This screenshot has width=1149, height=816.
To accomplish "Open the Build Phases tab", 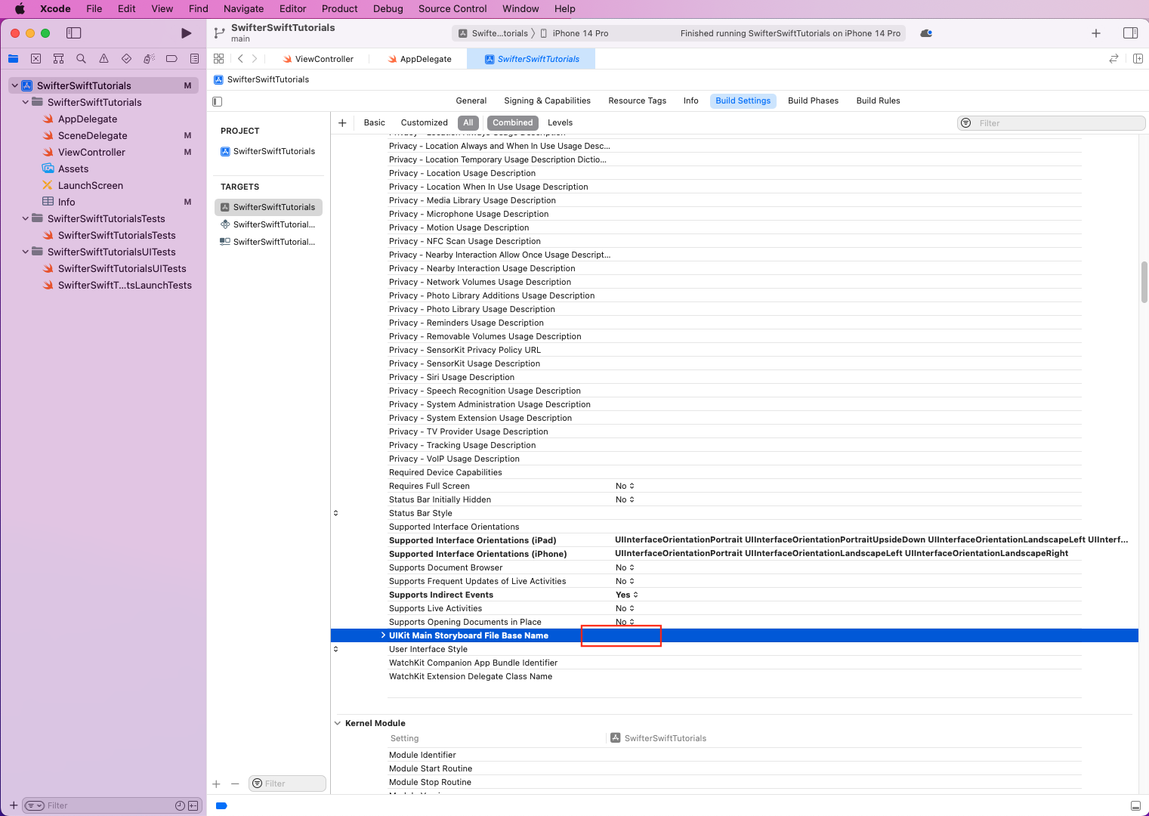I will click(x=813, y=100).
